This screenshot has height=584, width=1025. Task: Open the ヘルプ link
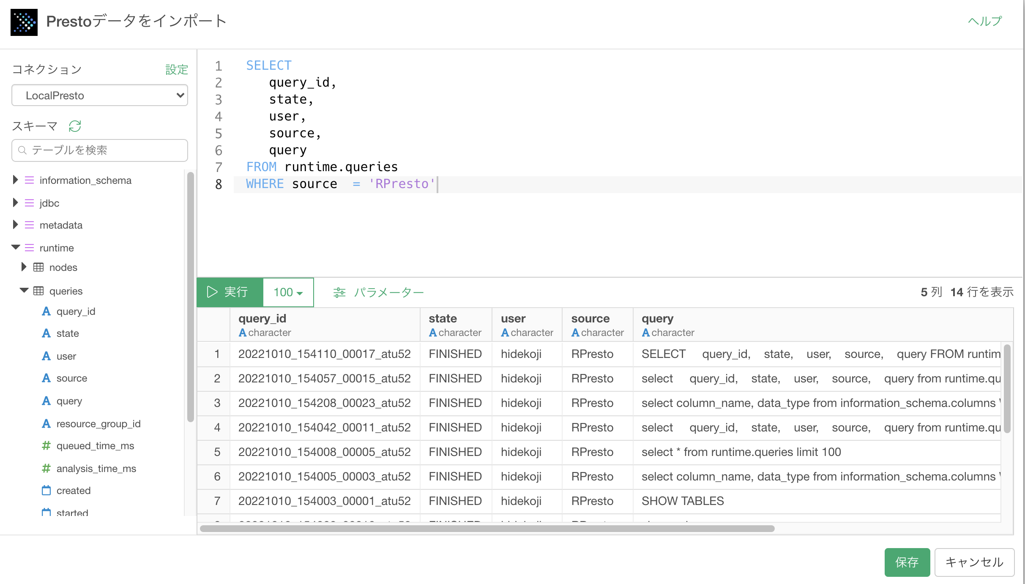click(985, 21)
